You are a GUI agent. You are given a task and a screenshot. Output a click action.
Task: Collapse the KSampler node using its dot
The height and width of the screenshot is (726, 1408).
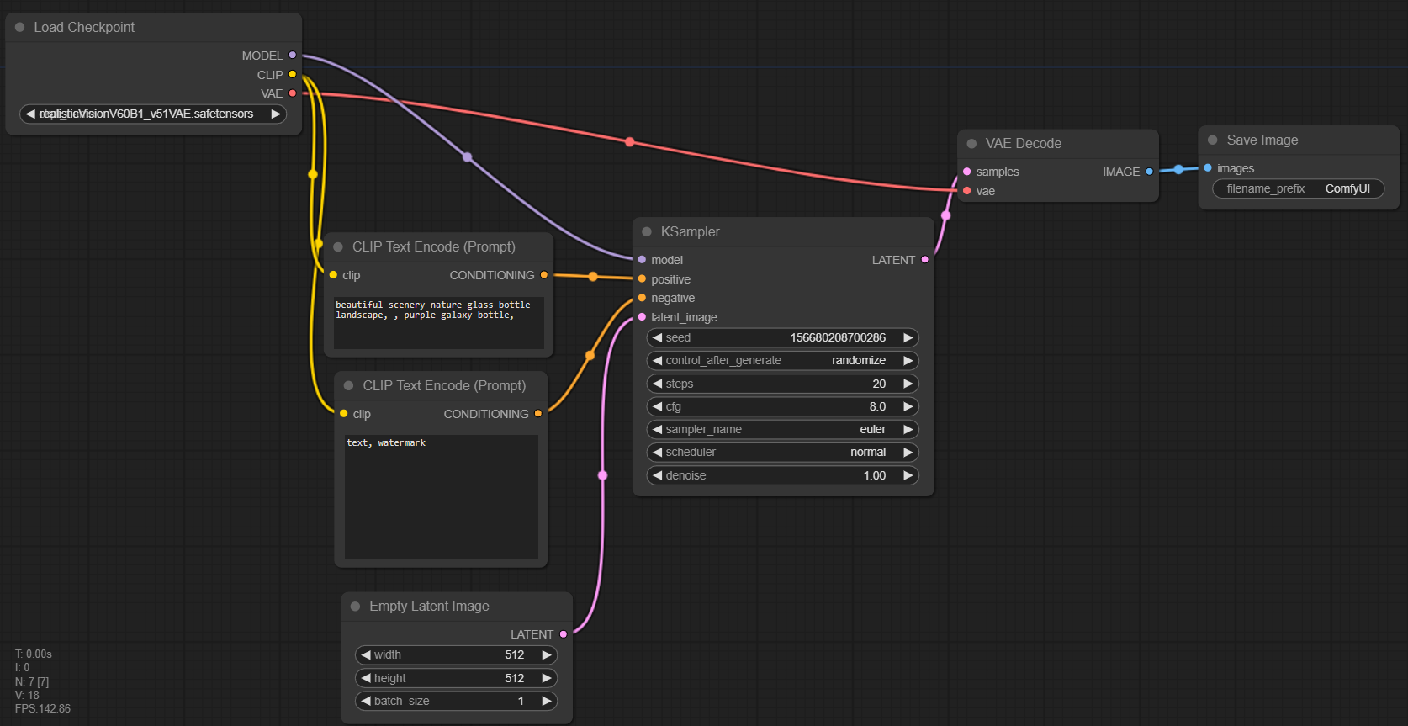pyautogui.click(x=647, y=231)
